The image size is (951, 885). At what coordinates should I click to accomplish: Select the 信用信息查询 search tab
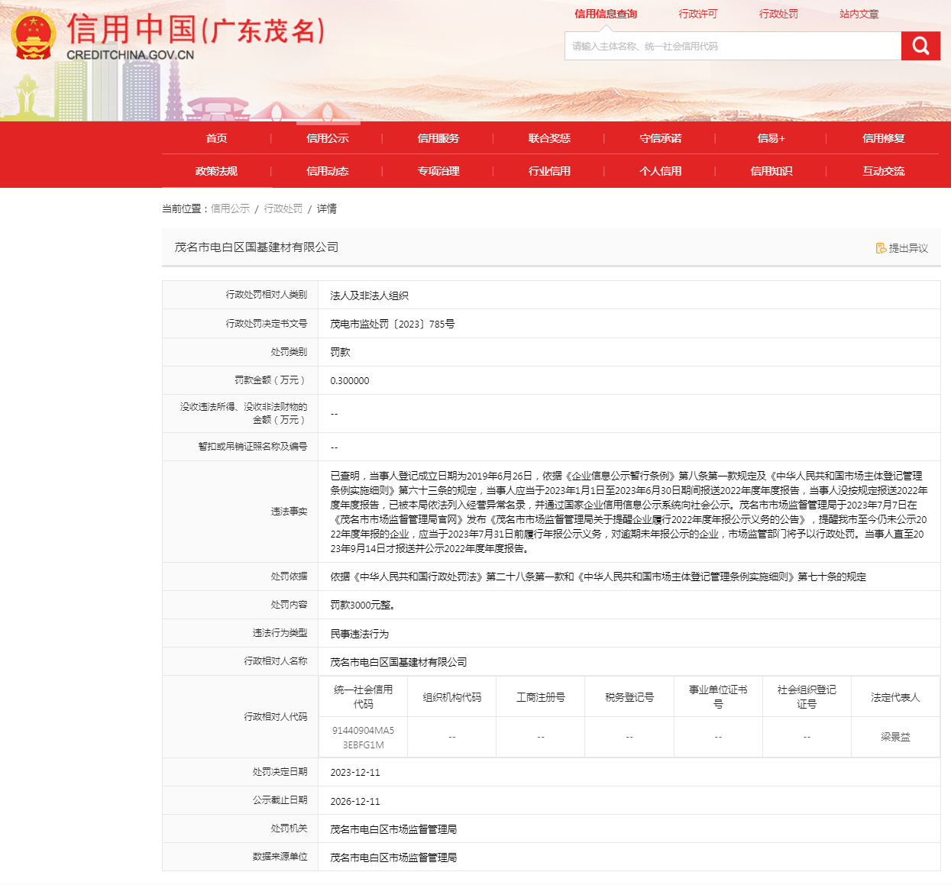(x=606, y=14)
